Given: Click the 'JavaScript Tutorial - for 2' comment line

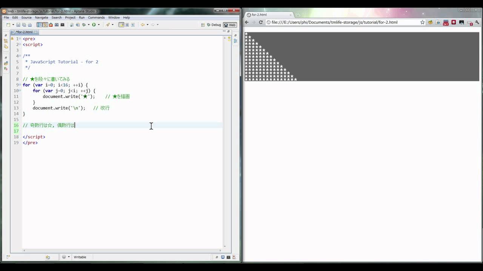Looking at the screenshot, I should pos(62,62).
